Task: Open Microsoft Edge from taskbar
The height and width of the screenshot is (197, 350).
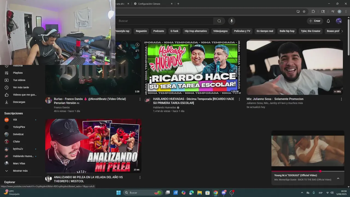Action: tap(191, 193)
